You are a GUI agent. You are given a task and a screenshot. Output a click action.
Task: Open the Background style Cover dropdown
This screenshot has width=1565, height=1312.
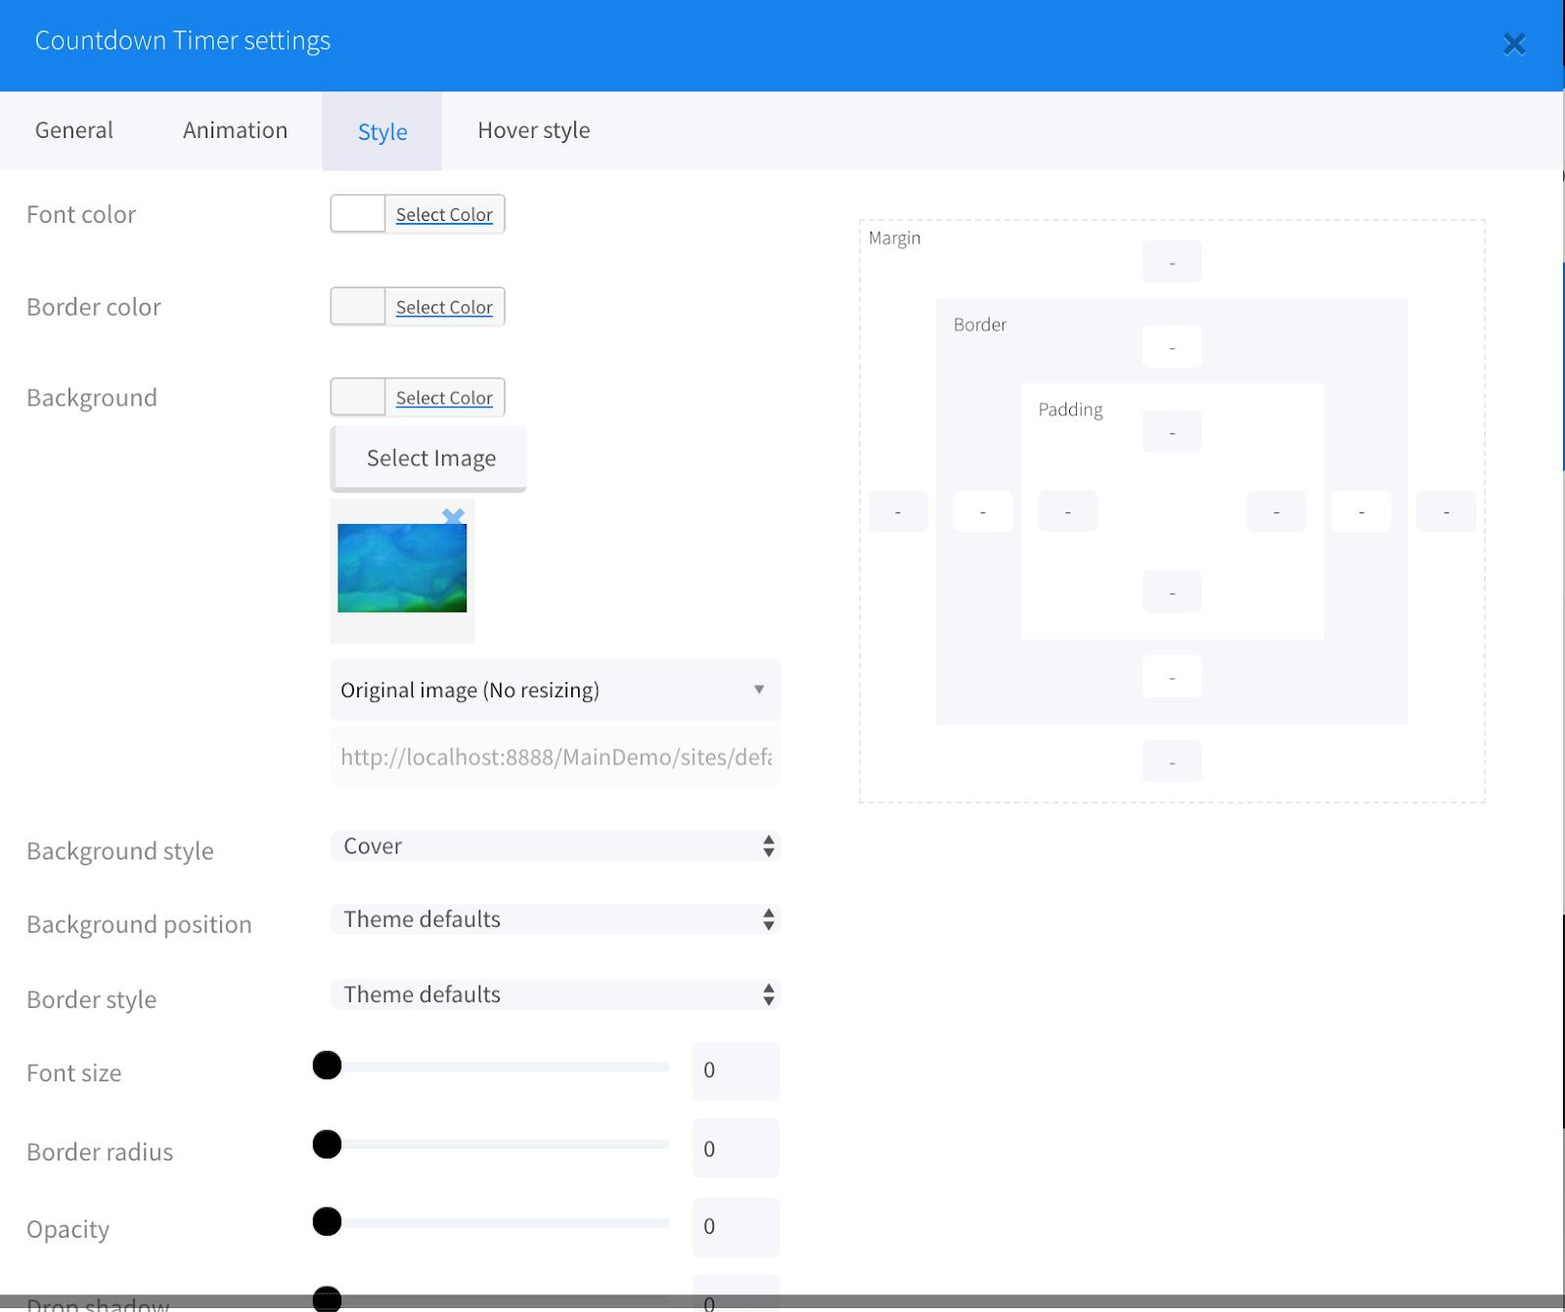coord(556,846)
